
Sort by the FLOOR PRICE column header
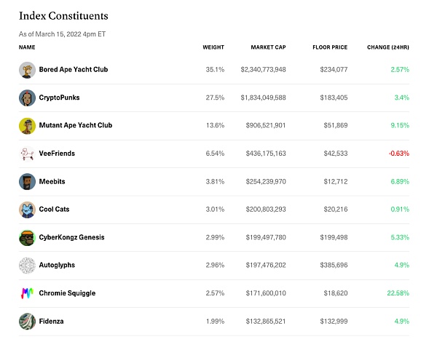[x=329, y=47]
